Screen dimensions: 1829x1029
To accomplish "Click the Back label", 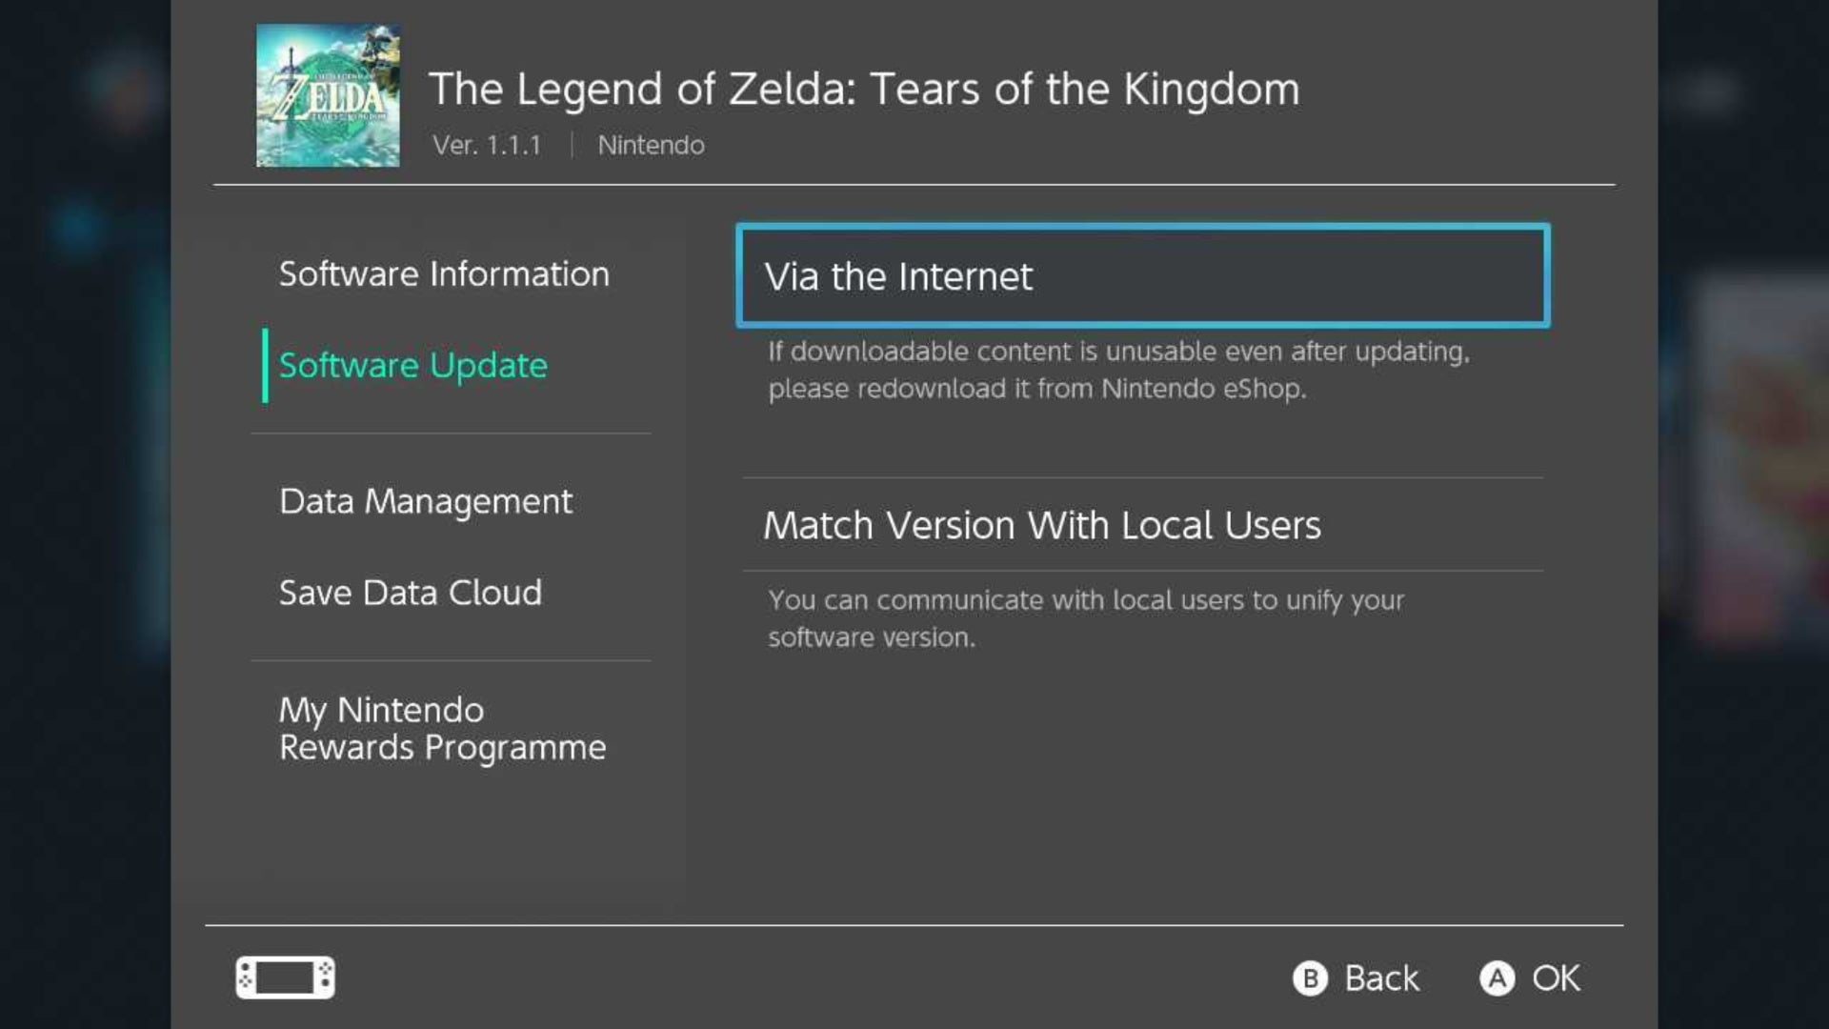I will tap(1380, 979).
